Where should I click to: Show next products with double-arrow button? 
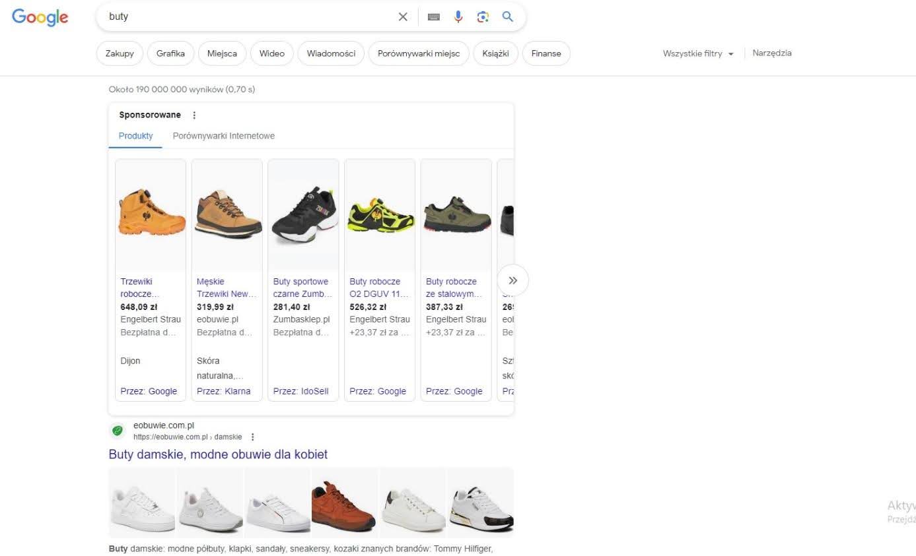[x=512, y=280]
